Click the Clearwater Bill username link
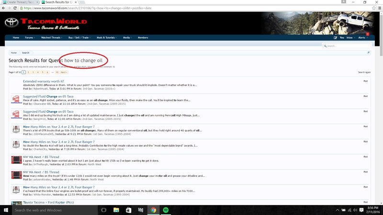 [x=42, y=104]
